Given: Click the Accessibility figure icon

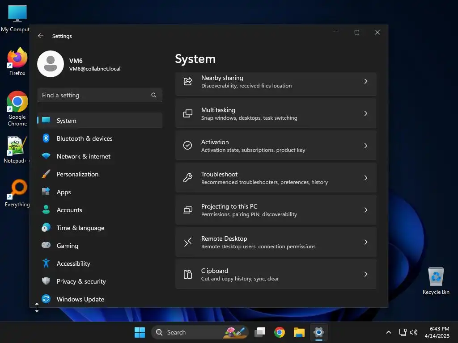Looking at the screenshot, I should tap(46, 263).
